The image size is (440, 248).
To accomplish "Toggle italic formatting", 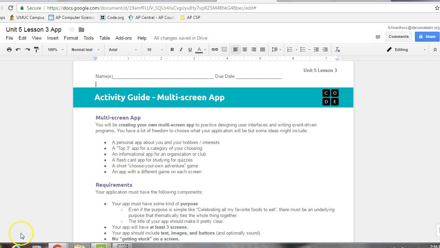I will 181,49.
